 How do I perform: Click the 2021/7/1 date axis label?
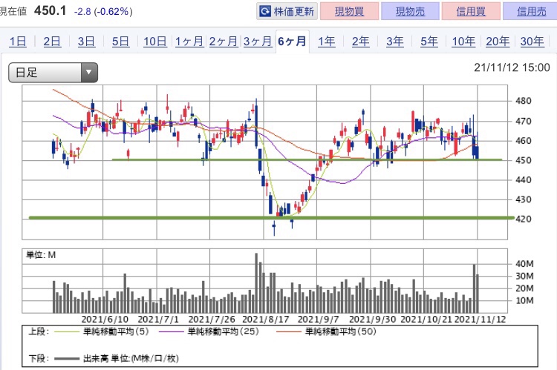point(158,319)
